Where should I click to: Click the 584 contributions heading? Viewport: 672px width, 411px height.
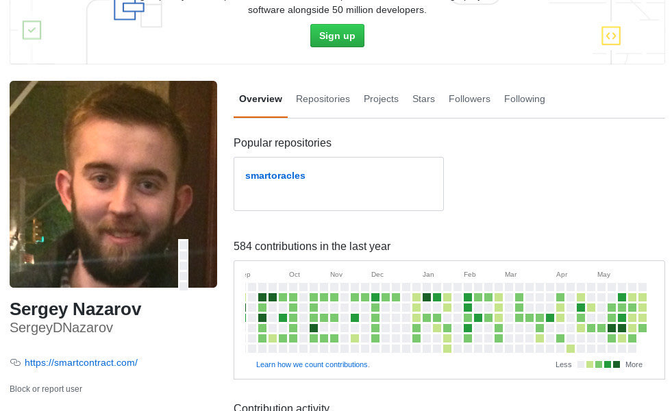(312, 247)
